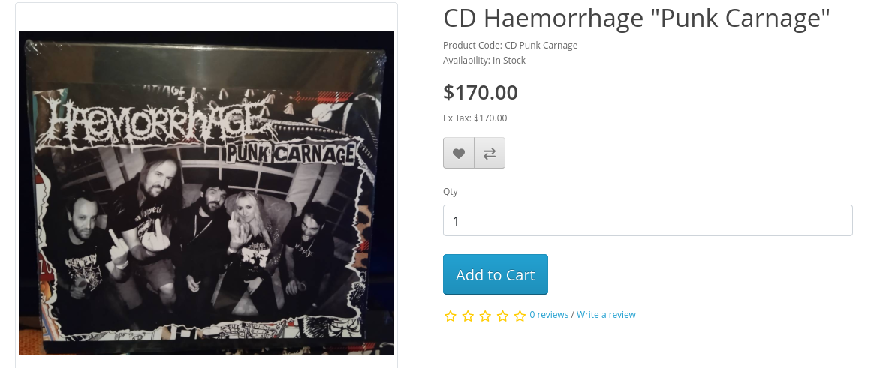Open the 0 reviews link
This screenshot has height=368, width=871.
(x=549, y=314)
